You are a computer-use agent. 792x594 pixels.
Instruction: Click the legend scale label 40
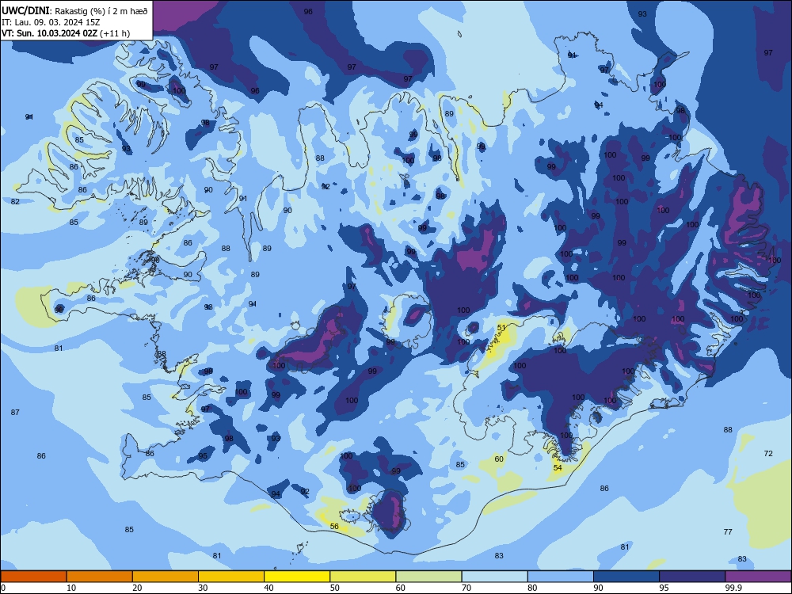pos(268,588)
